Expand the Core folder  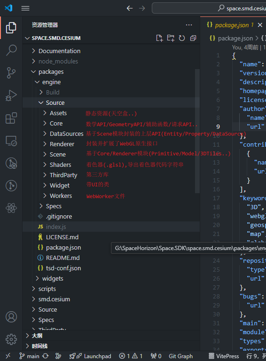tap(56, 124)
